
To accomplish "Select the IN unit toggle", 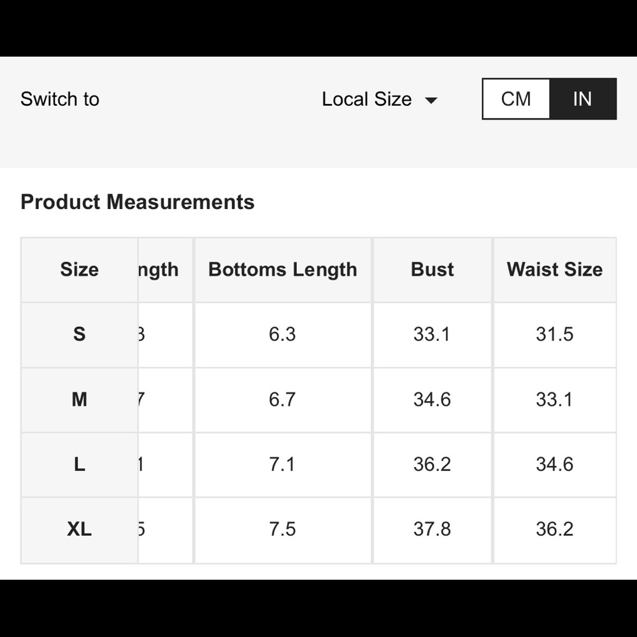I will [582, 99].
